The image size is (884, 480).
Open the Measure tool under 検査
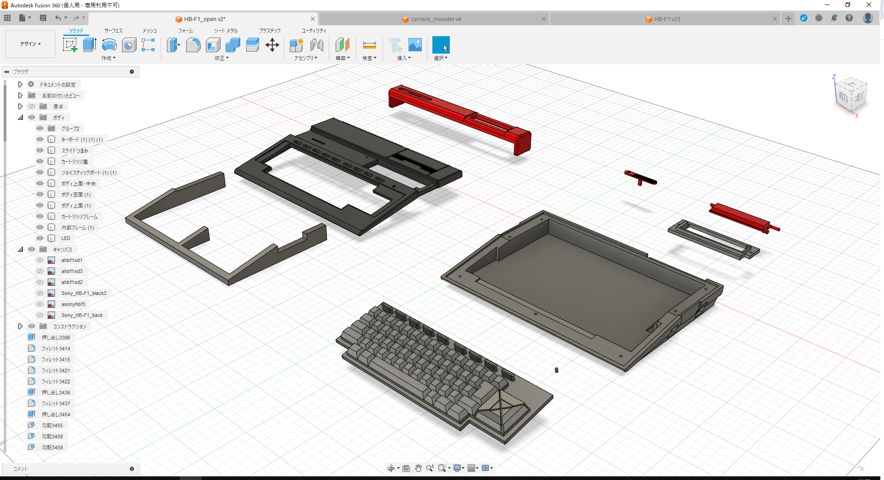coord(369,45)
